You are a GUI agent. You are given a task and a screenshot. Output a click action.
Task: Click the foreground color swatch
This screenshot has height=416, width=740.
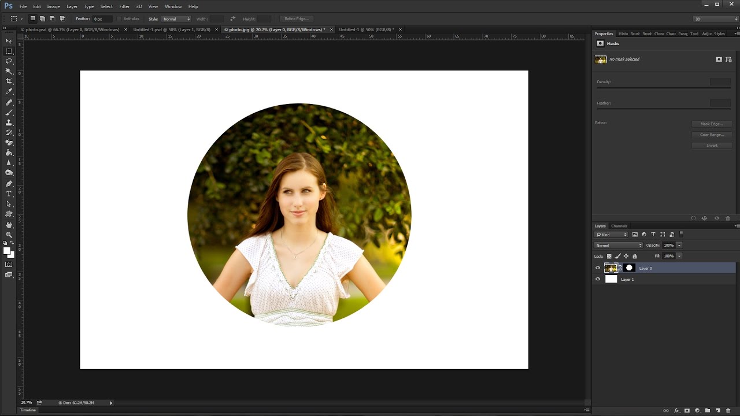(7, 251)
